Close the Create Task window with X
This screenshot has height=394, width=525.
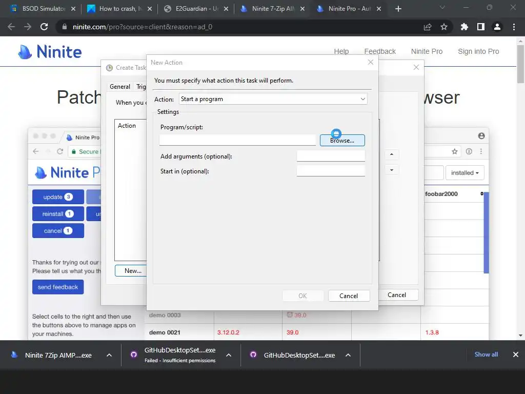416,67
